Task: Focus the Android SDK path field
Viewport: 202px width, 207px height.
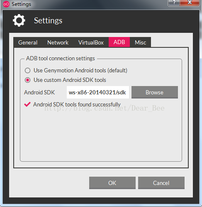Action: click(98, 92)
